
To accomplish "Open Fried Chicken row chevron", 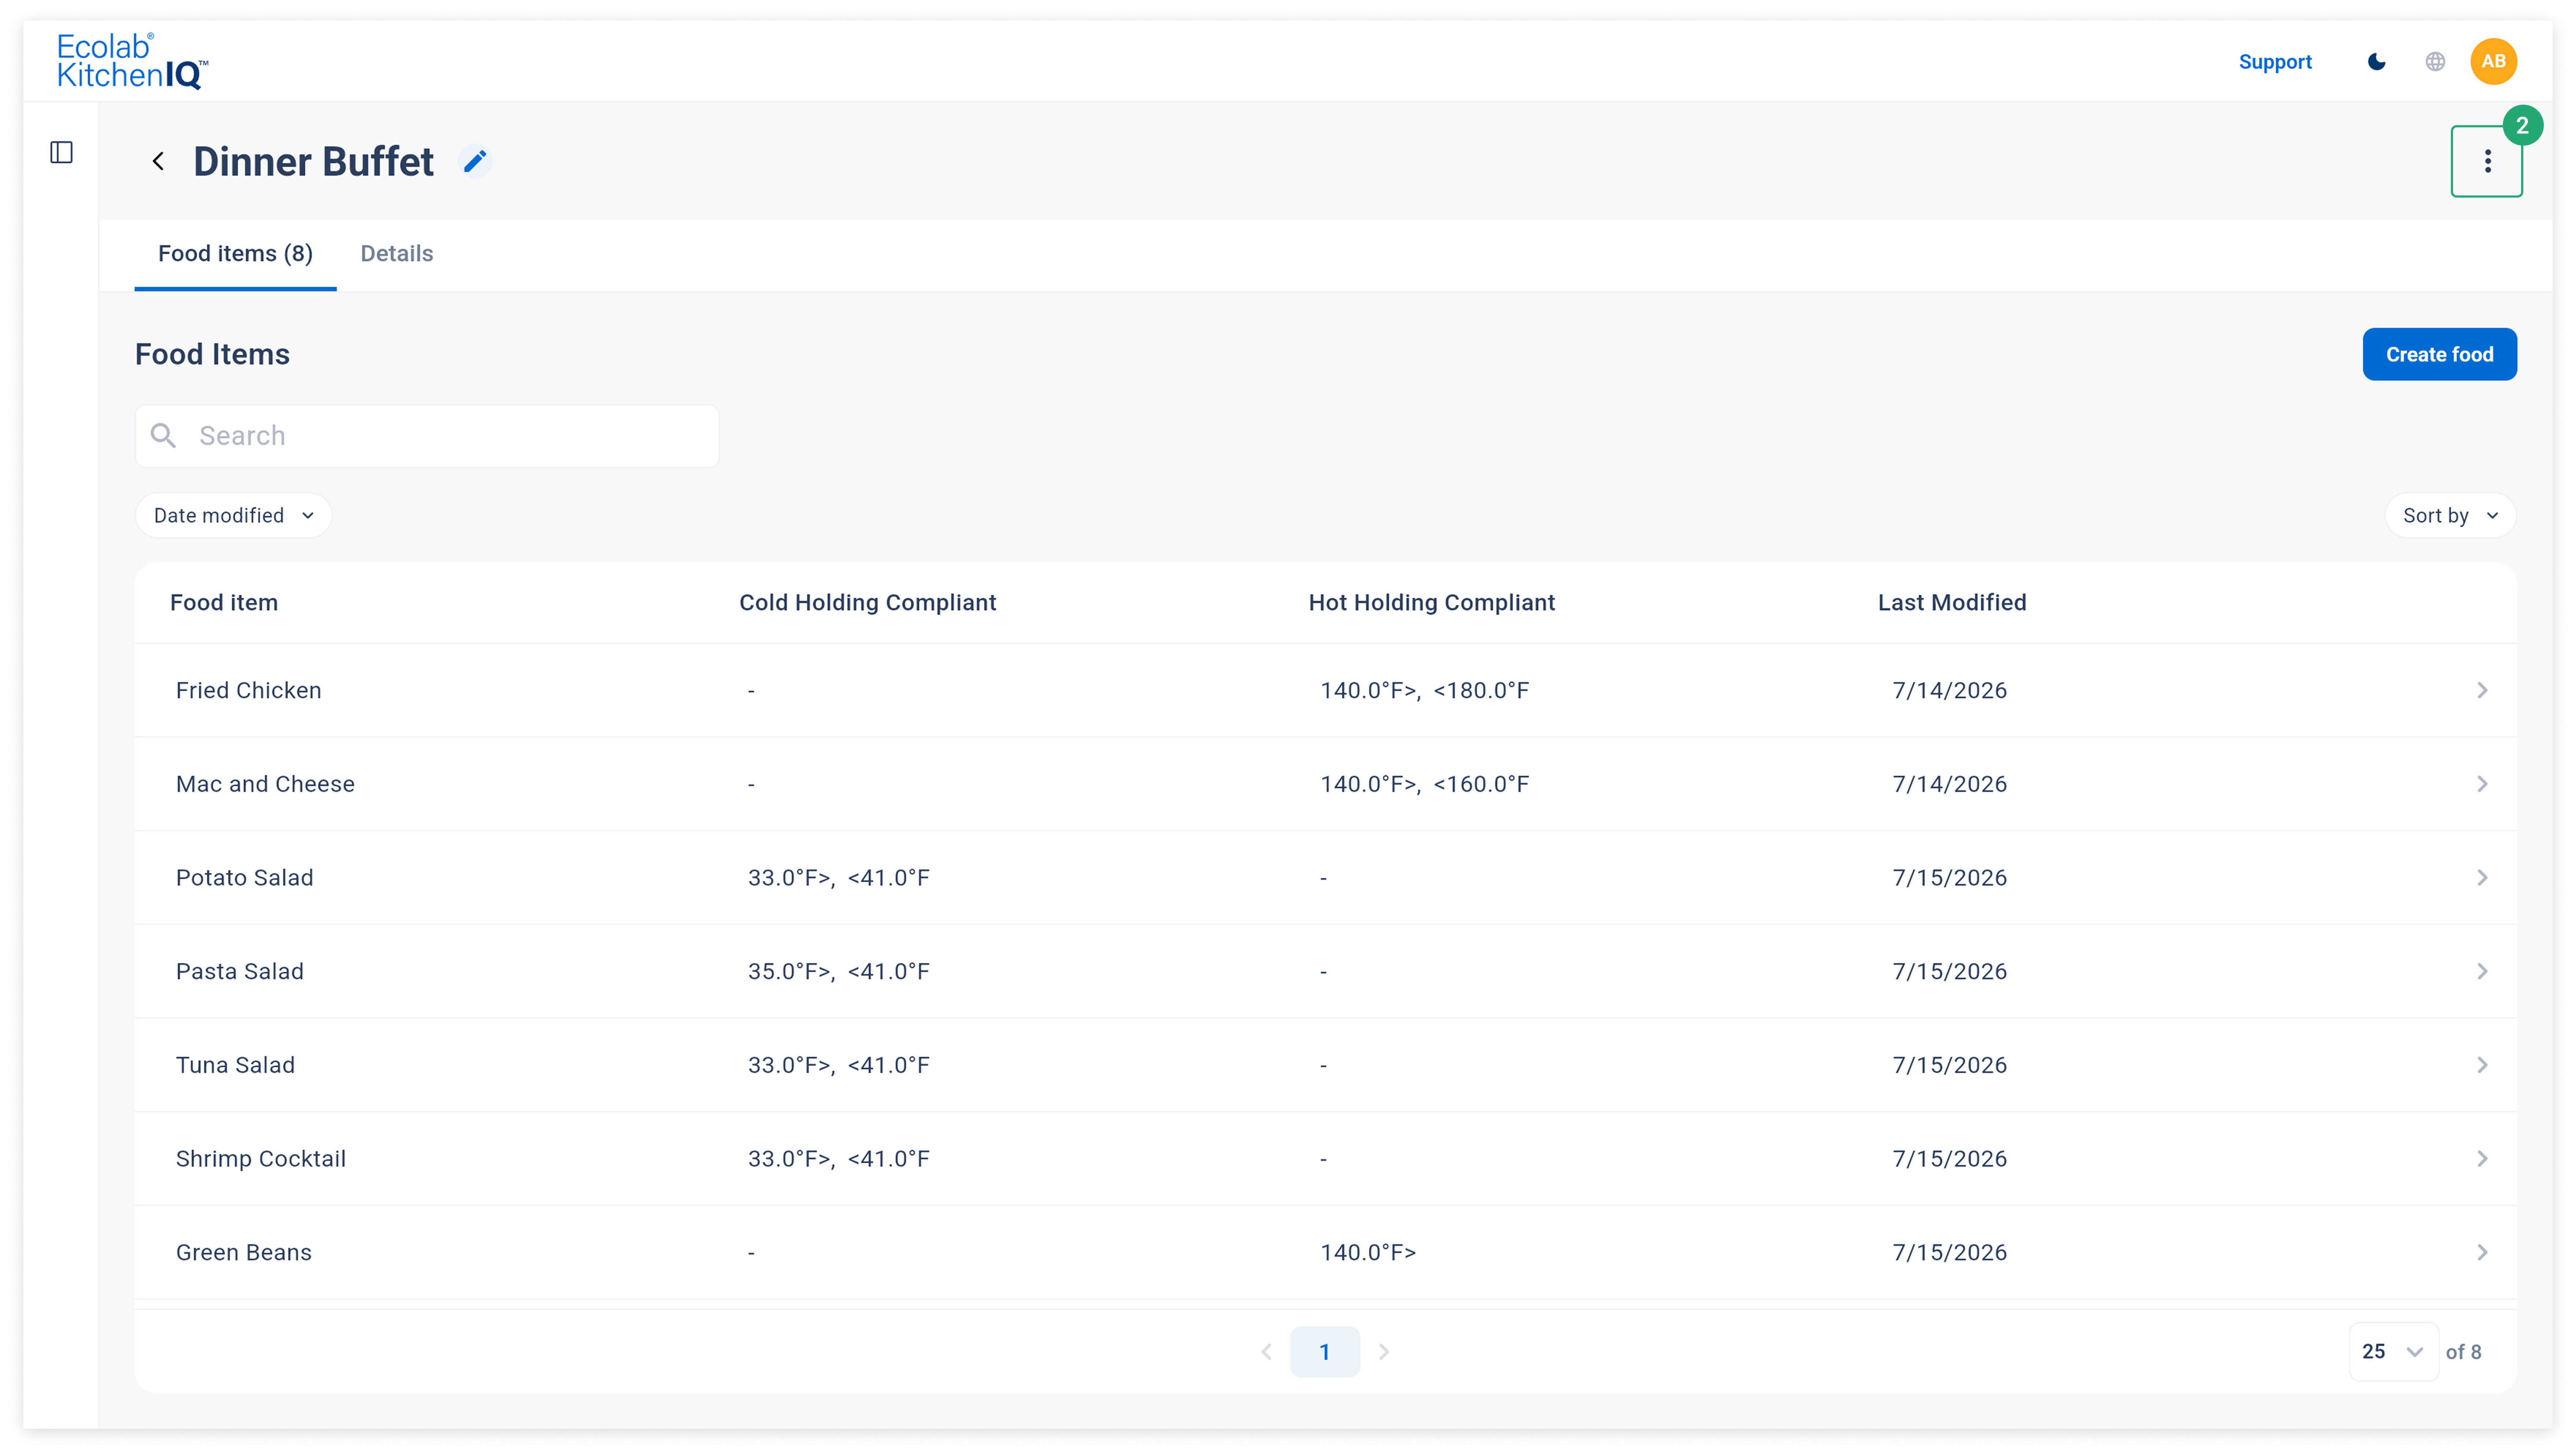I will click(2482, 690).
